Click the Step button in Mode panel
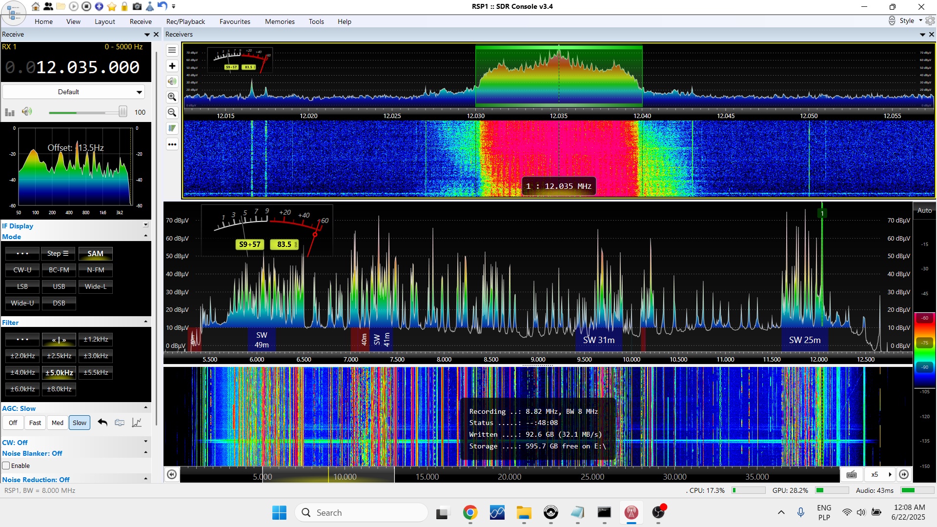 click(58, 253)
